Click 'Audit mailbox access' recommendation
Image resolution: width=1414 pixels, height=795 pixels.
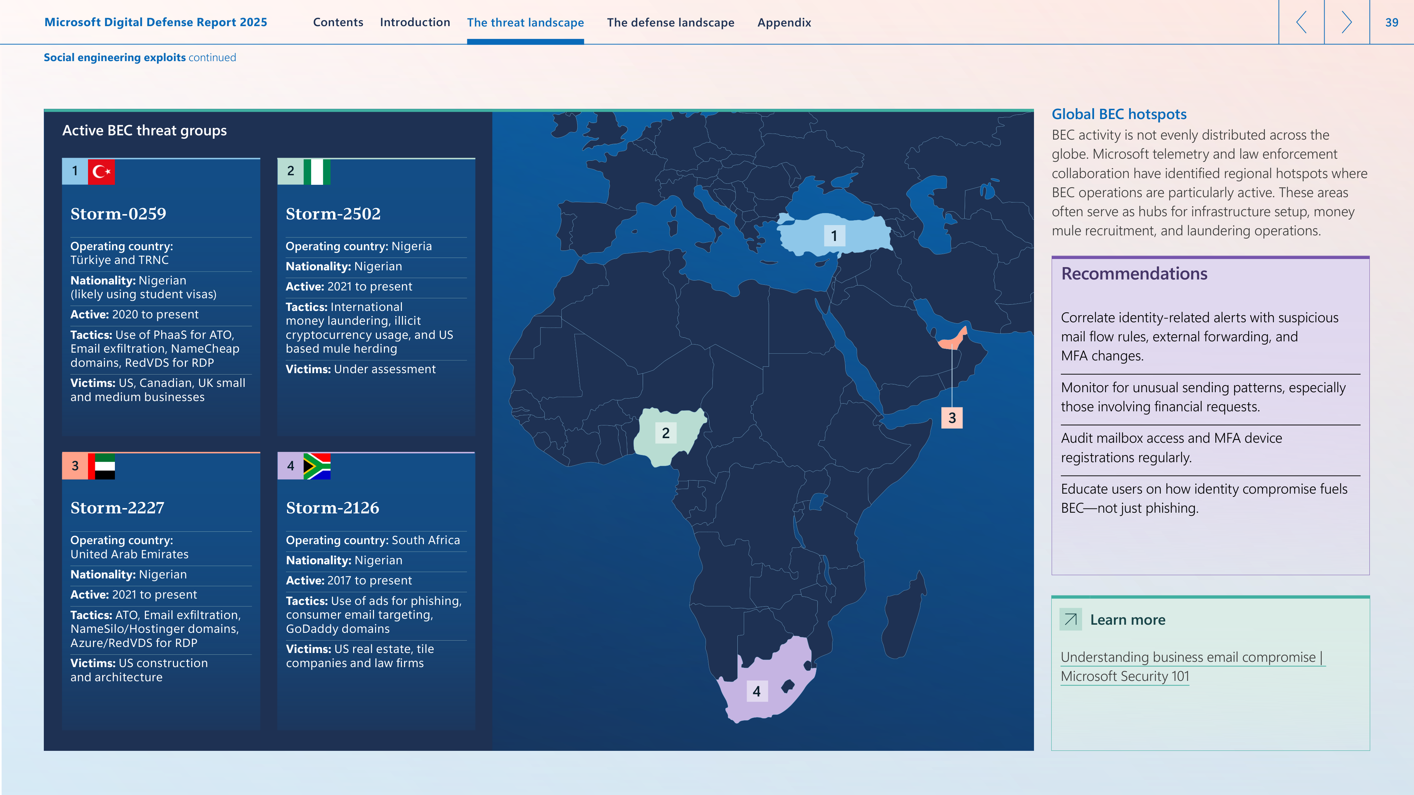tap(1172, 448)
